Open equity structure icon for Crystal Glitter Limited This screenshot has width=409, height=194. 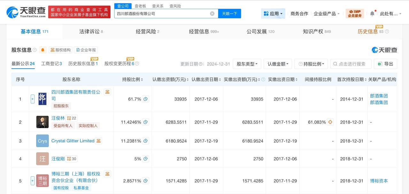click(x=99, y=141)
